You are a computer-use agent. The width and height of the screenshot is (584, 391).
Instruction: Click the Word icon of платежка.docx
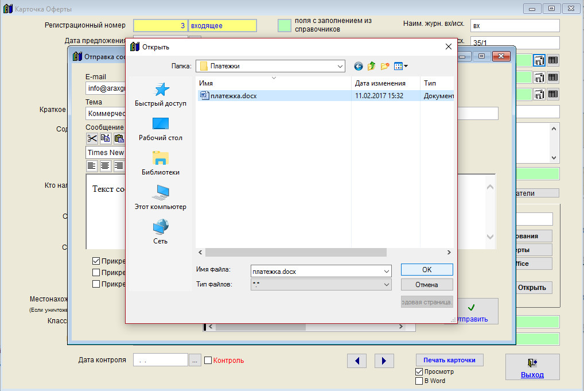204,95
